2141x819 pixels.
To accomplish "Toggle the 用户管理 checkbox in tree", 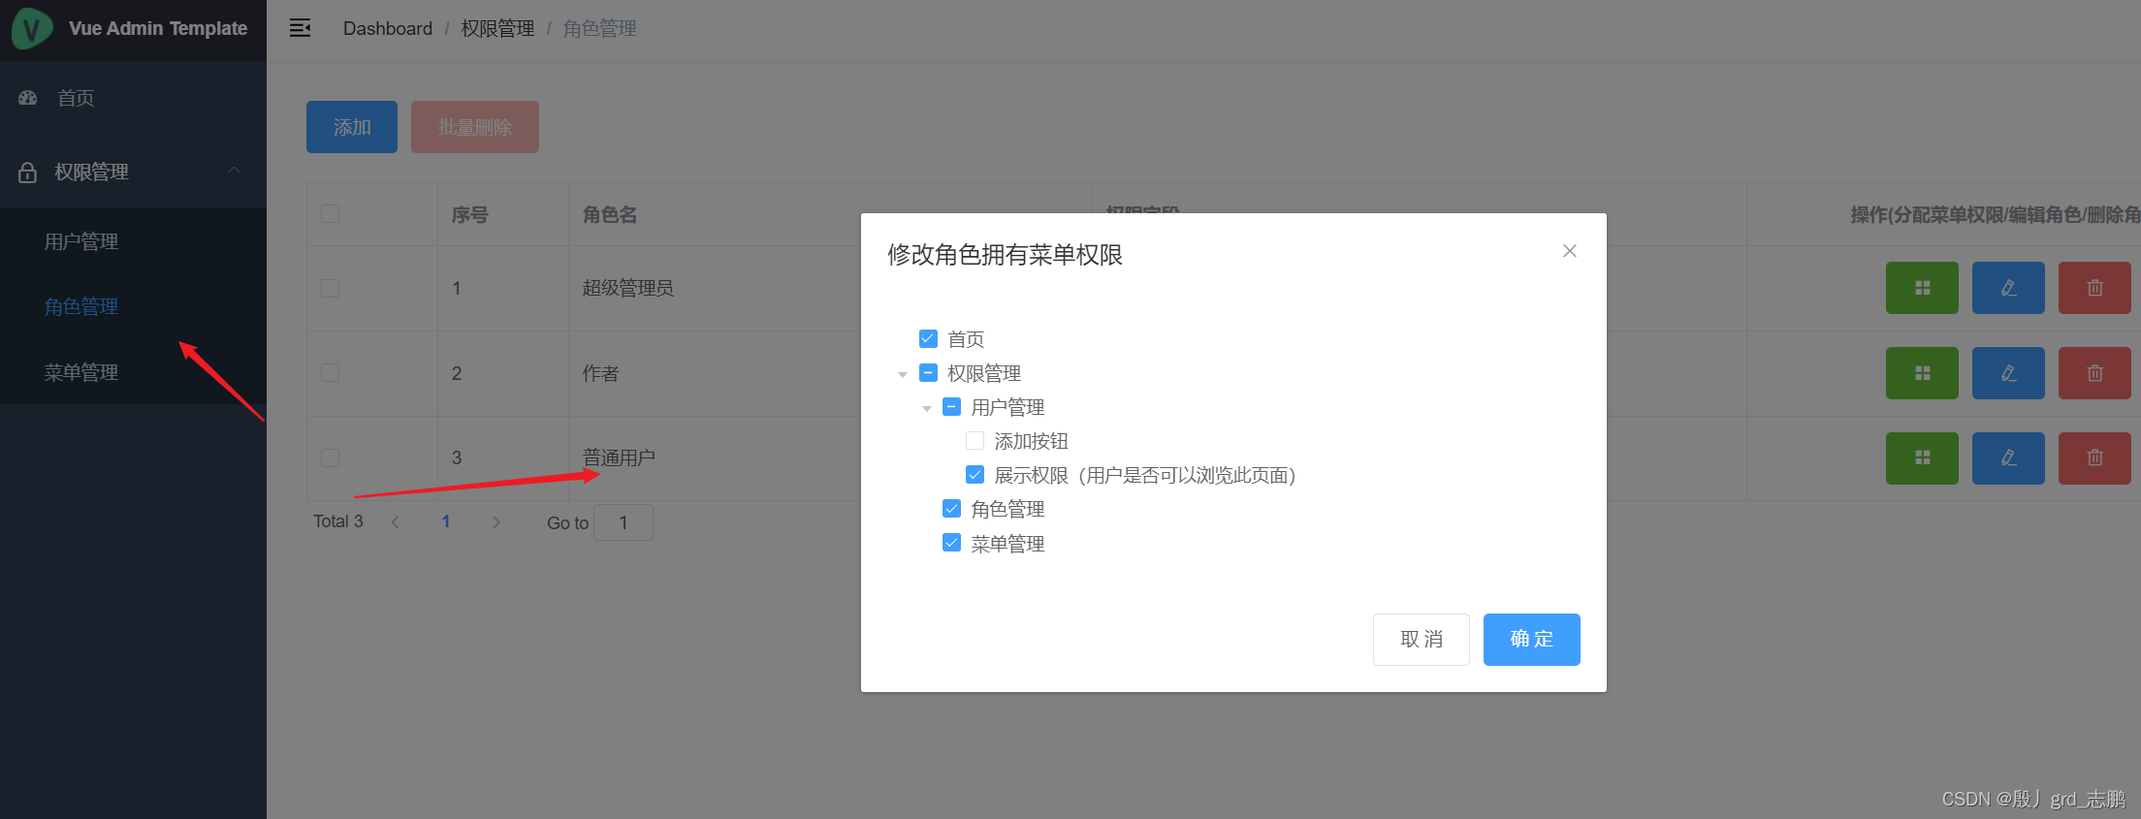I will click(x=952, y=407).
